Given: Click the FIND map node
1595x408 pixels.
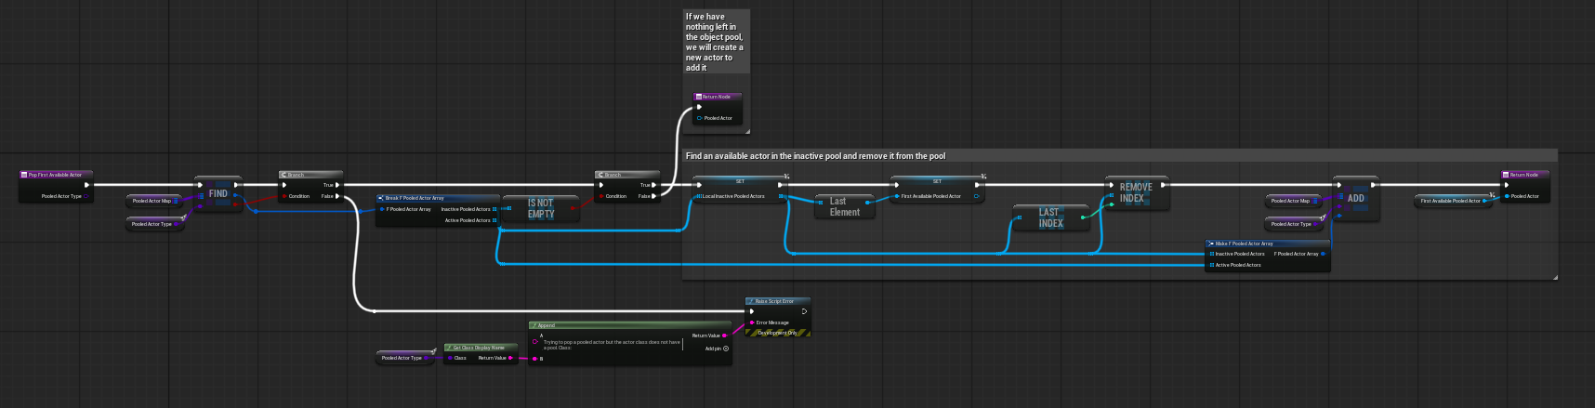Looking at the screenshot, I should (x=218, y=194).
